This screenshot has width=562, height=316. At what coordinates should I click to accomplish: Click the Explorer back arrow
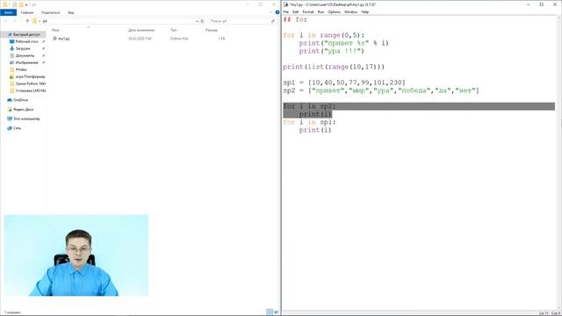(x=6, y=21)
